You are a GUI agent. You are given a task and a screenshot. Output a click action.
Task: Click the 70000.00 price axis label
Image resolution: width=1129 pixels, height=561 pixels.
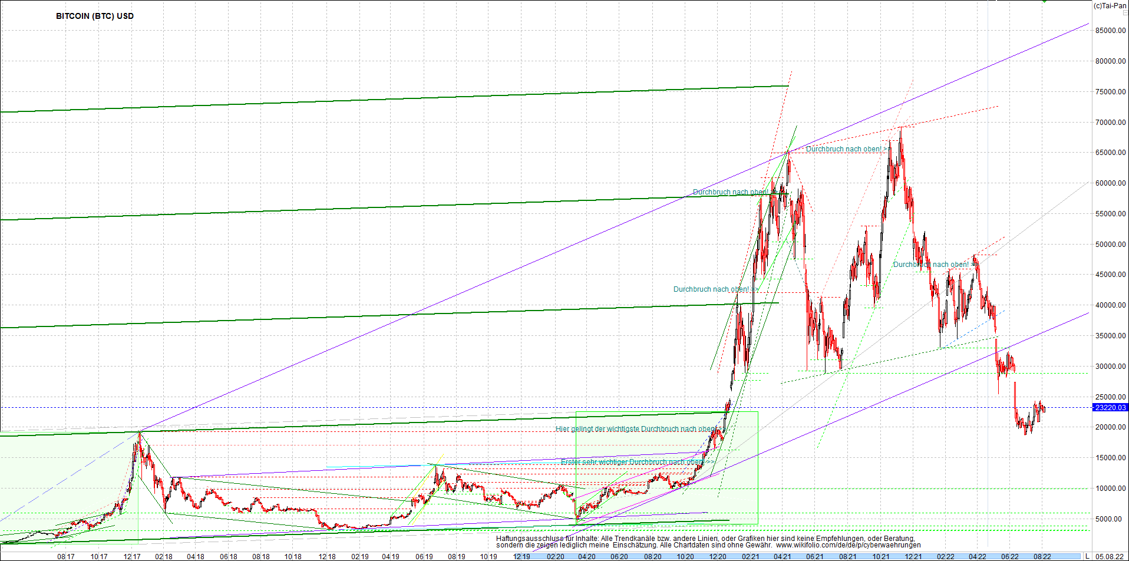[x=1110, y=123]
